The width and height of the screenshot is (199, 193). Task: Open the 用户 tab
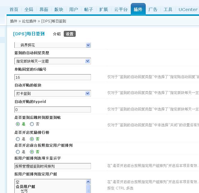click(x=74, y=10)
